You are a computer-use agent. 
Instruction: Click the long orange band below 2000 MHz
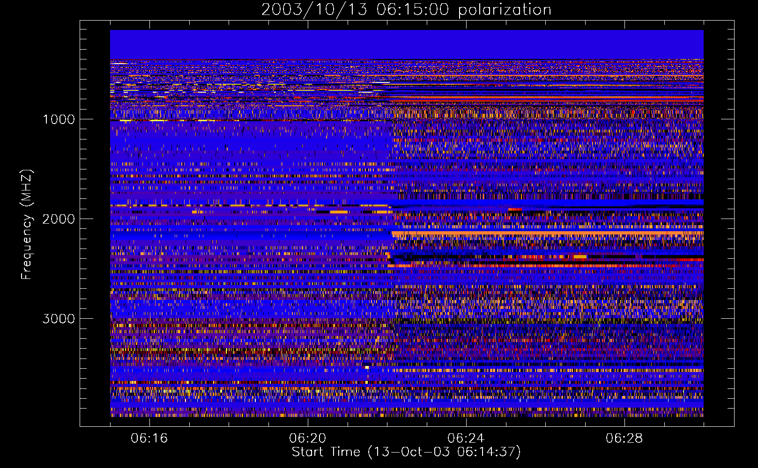click(x=548, y=234)
